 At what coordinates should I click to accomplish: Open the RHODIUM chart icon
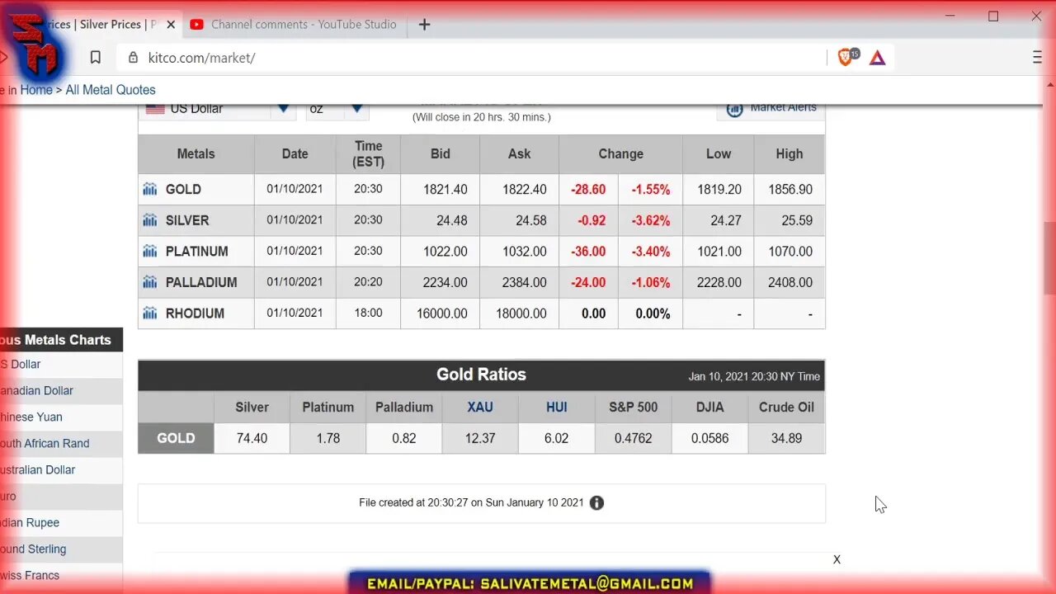tap(150, 313)
